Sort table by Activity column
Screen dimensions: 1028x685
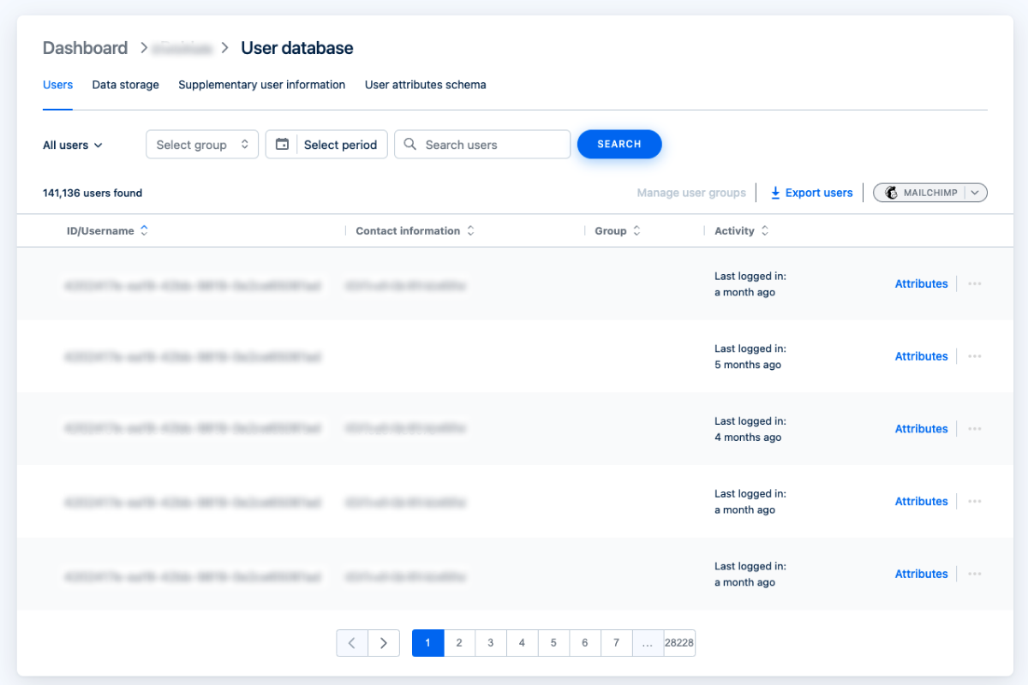click(x=764, y=231)
